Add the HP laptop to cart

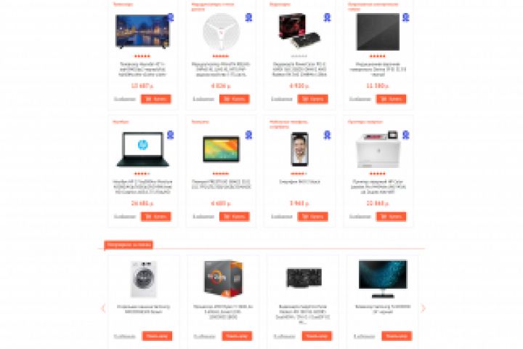point(156,217)
